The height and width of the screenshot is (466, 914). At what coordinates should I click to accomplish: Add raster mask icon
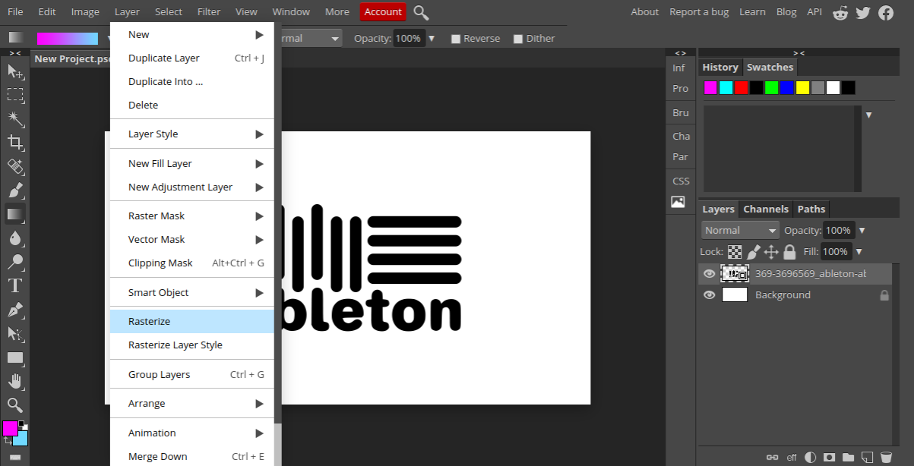830,457
